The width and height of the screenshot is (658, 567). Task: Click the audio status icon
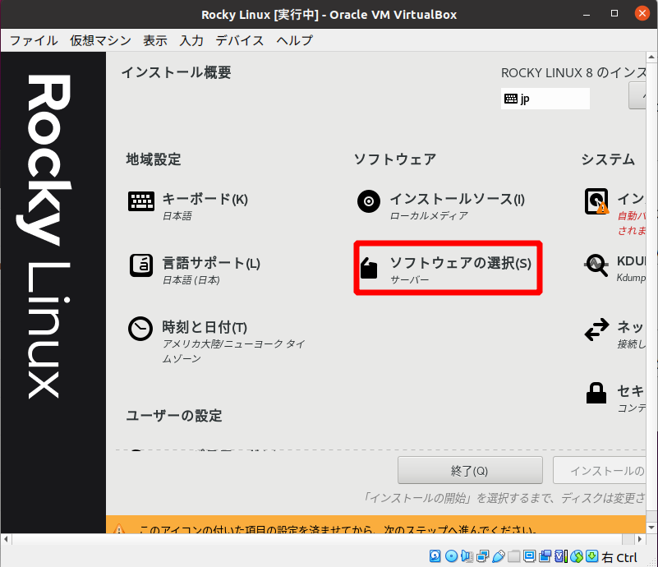pos(467,556)
